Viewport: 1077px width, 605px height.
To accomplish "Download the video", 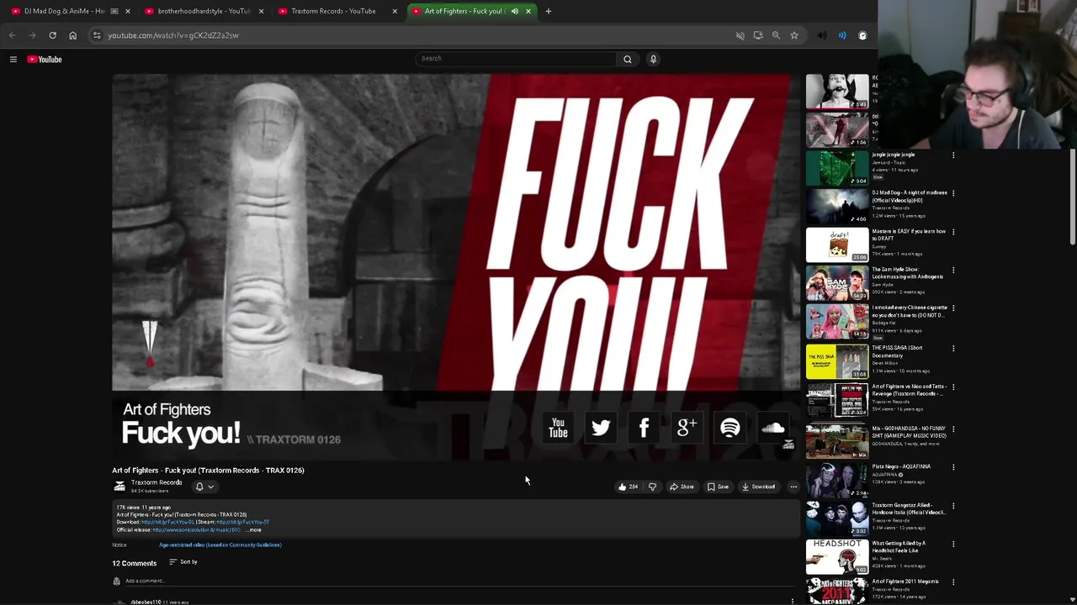I will 758,487.
